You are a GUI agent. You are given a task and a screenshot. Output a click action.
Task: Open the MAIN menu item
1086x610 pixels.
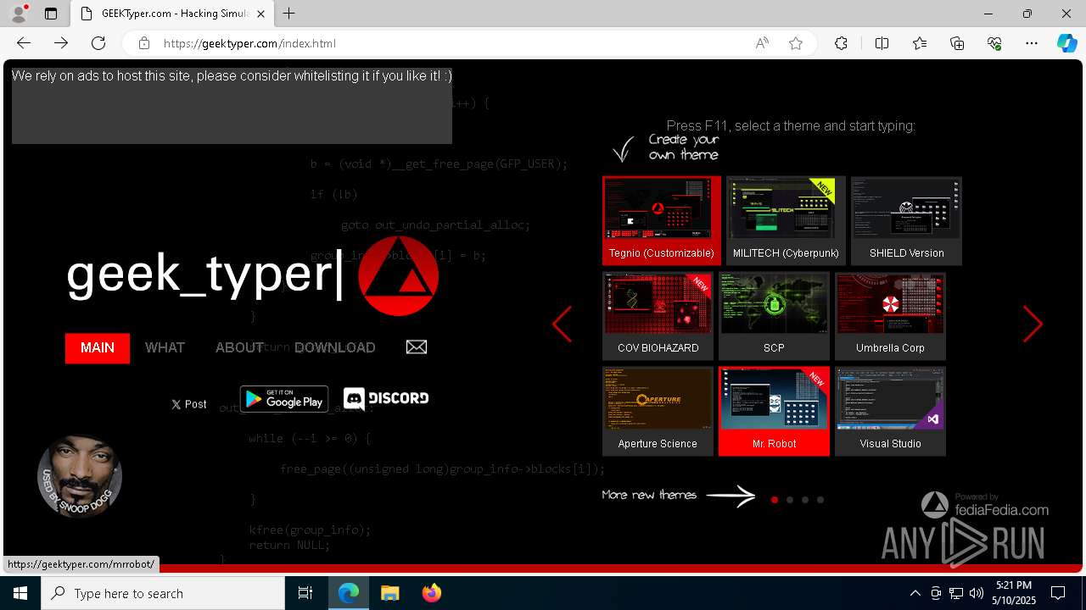(x=98, y=347)
